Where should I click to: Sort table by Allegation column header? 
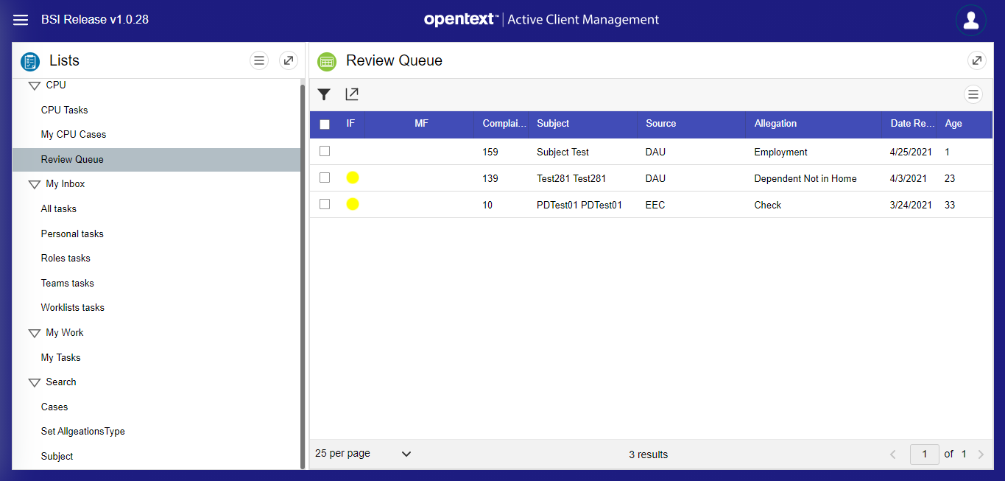(x=775, y=124)
